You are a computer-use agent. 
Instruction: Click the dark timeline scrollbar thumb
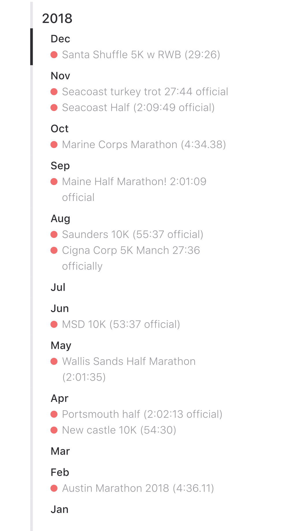[31, 47]
